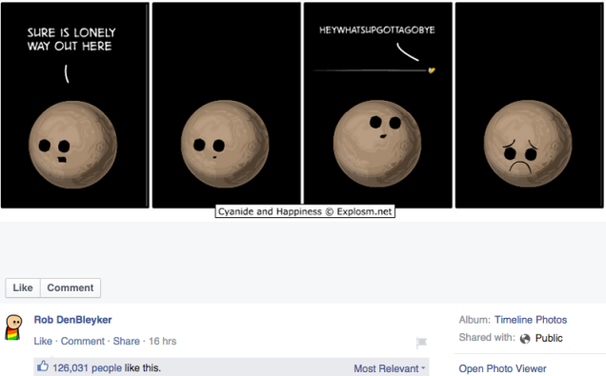The height and width of the screenshot is (376, 606).
Task: Share the post via Share link
Action: point(127,342)
